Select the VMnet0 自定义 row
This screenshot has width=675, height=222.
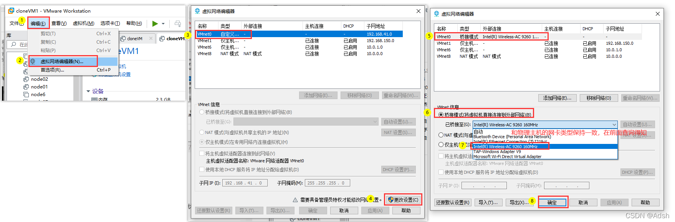[299, 34]
